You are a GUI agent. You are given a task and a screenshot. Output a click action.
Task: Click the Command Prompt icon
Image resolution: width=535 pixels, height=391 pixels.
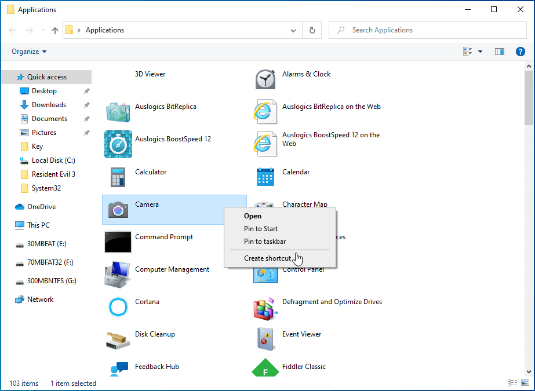tap(118, 242)
